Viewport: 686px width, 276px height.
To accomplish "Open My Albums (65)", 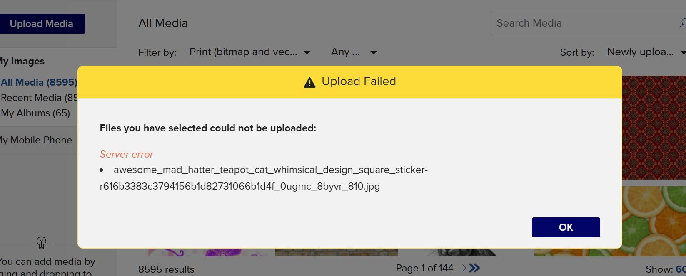I will tap(35, 113).
